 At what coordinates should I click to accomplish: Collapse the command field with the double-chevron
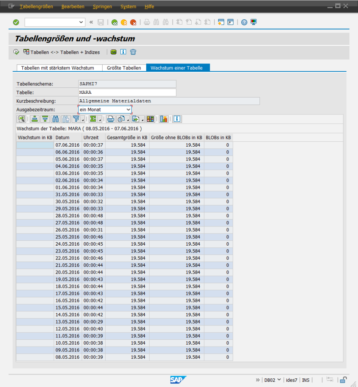coord(91,22)
